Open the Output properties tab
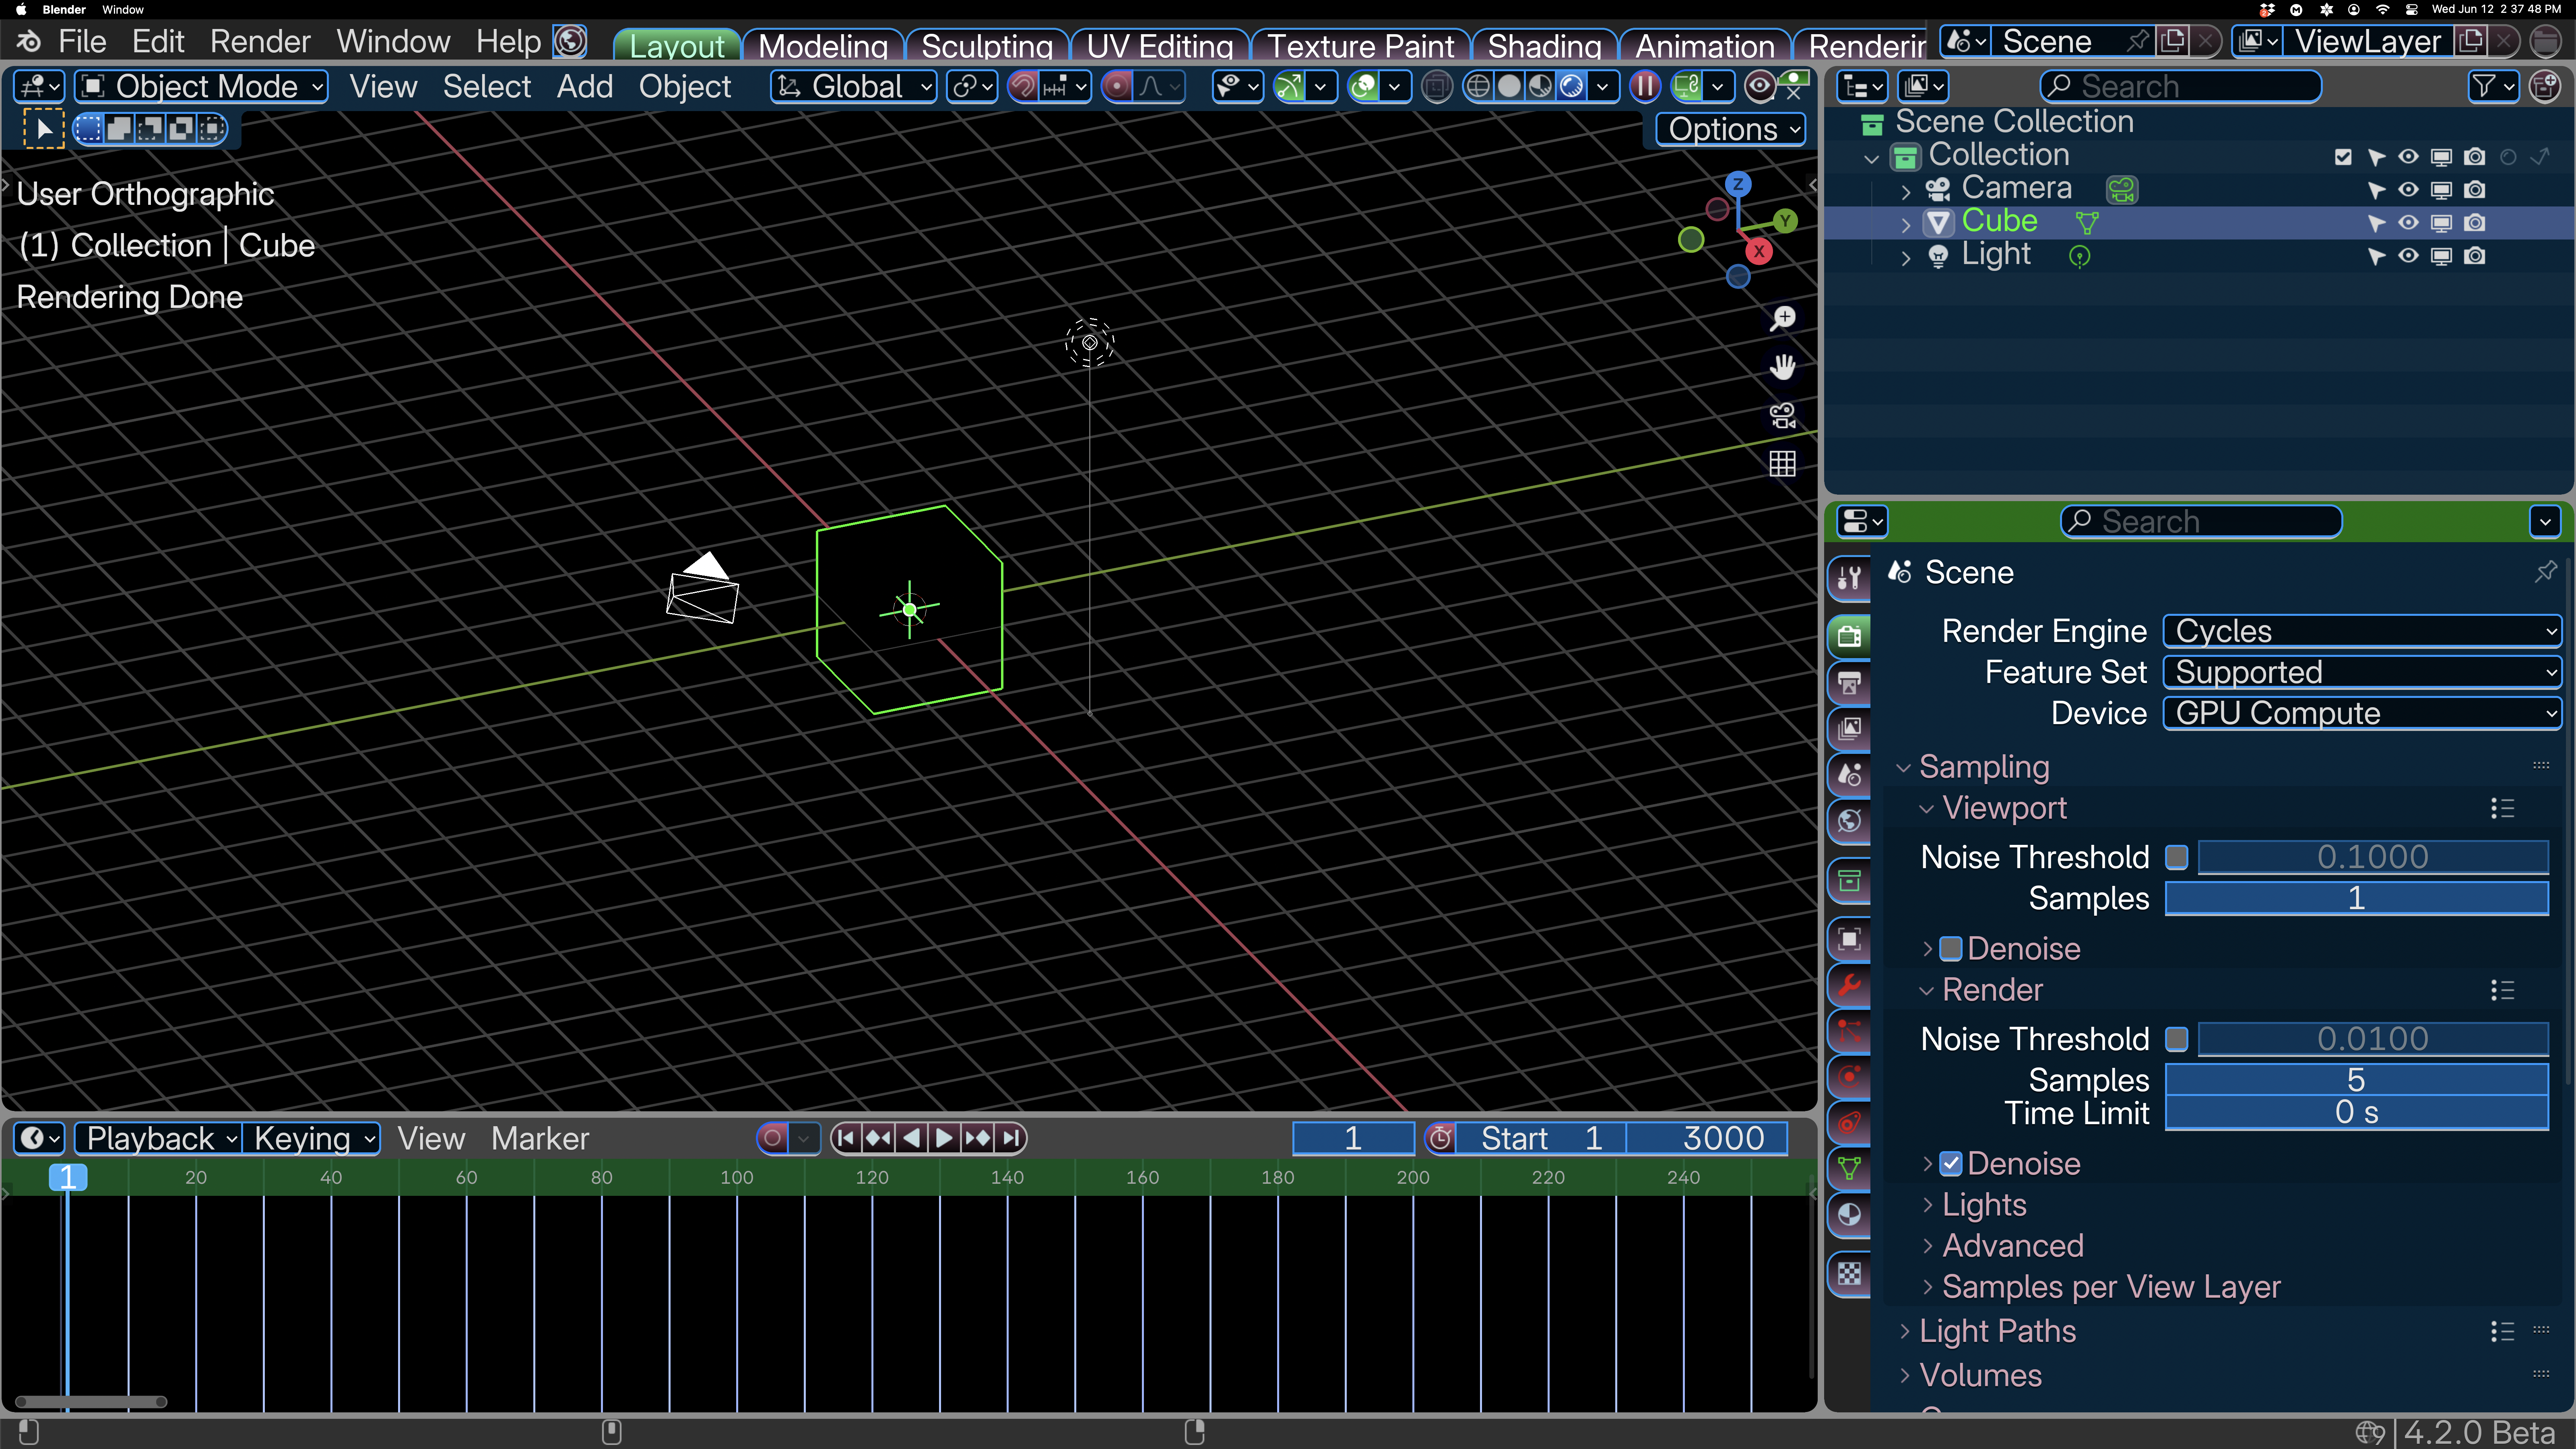The width and height of the screenshot is (2576, 1449). (1849, 683)
